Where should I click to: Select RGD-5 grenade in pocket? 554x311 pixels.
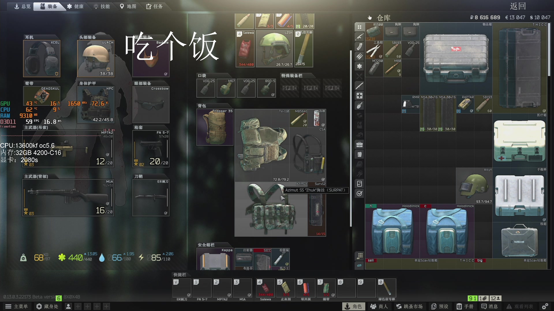266,88
